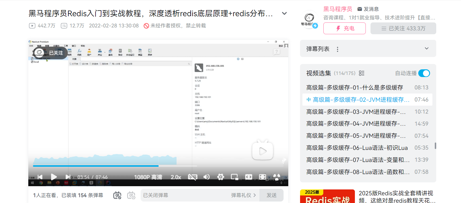
Task: Click 发消息 to message the uploader
Action: click(x=368, y=9)
